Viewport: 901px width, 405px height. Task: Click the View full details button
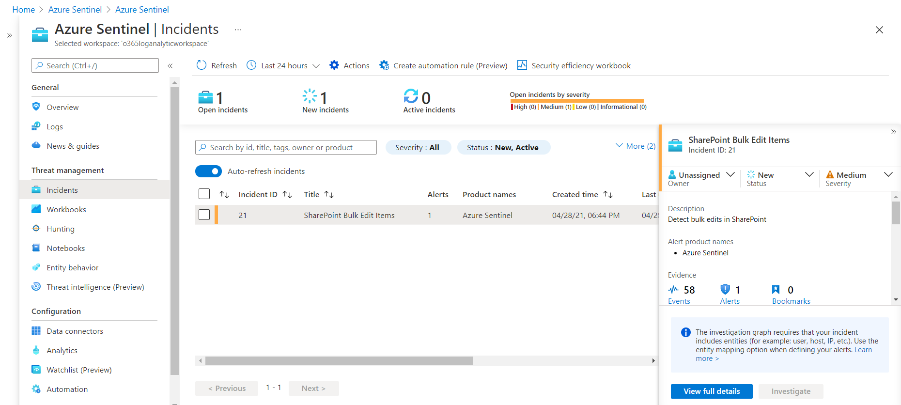tap(711, 391)
